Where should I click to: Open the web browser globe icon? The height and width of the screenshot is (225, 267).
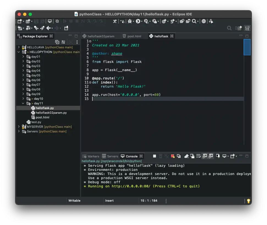(x=204, y=21)
